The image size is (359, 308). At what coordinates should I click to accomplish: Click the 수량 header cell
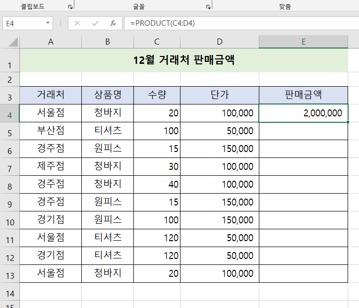[157, 95]
